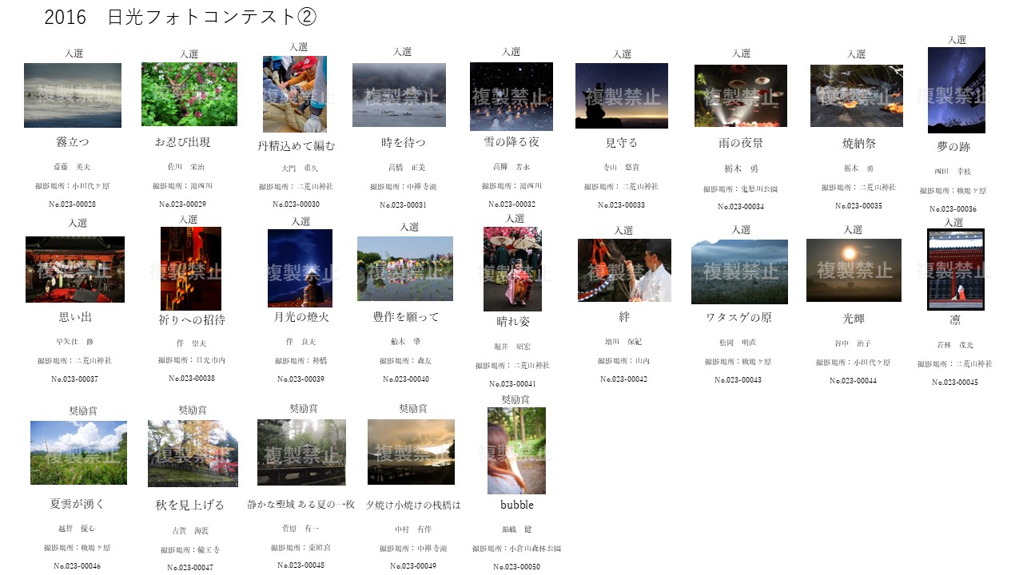The image size is (1023, 575).
Task: Click the 奨励賞 label above 秋を見上げる
Action: click(190, 407)
